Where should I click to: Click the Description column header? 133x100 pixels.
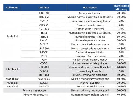pyautogui.click(x=90, y=7)
